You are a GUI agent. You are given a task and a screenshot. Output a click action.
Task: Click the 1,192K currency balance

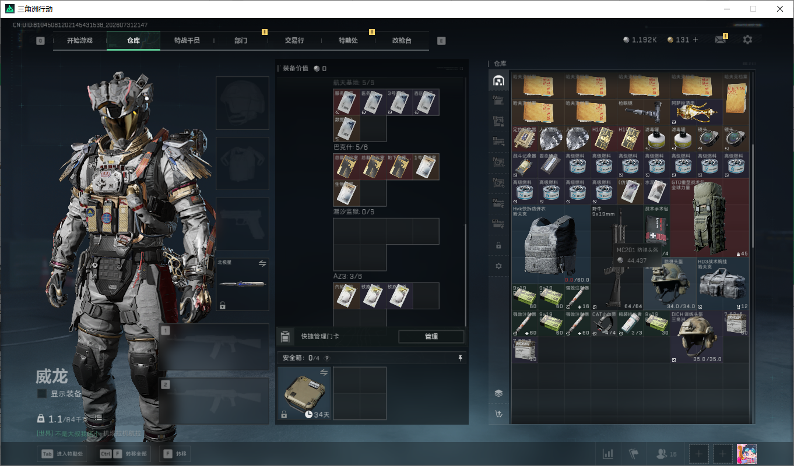point(640,40)
